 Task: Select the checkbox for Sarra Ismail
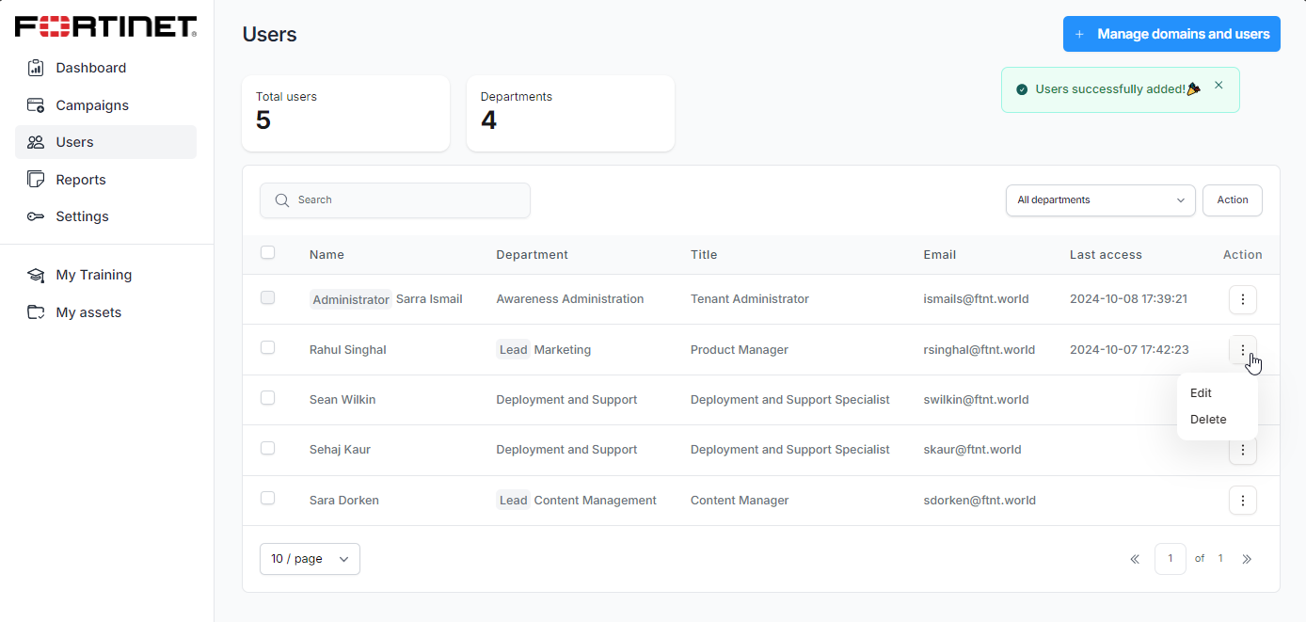point(268,297)
